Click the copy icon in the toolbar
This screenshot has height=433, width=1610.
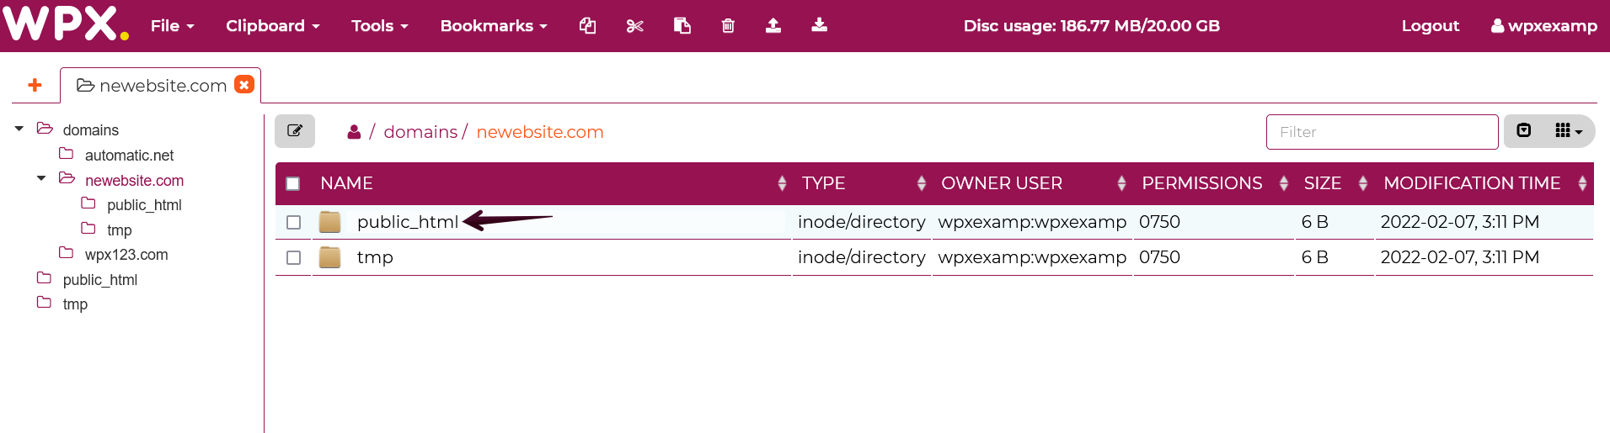[587, 26]
